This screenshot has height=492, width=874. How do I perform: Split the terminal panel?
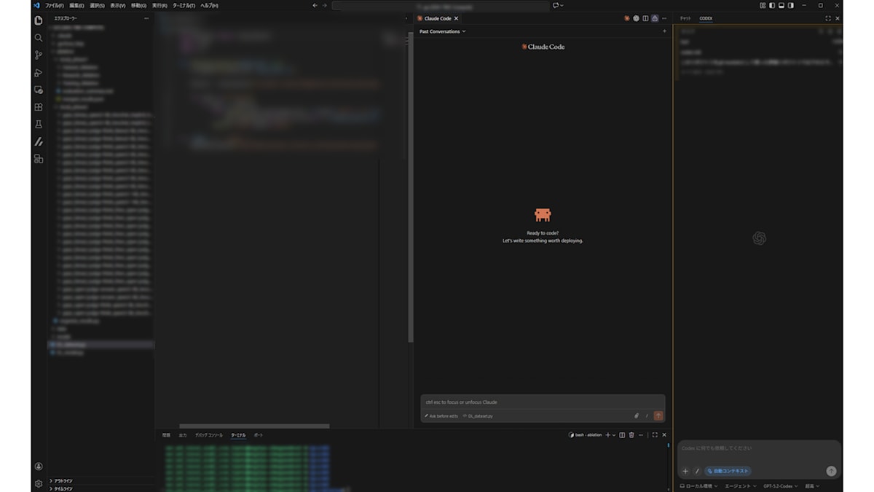click(x=622, y=435)
